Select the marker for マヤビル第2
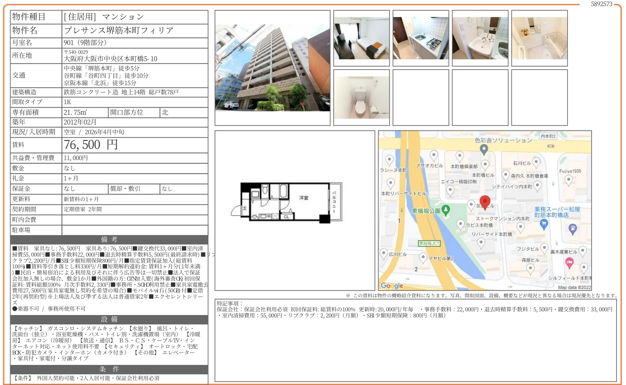 click(423, 257)
